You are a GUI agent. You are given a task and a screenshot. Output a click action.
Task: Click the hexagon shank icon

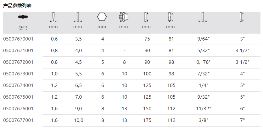click(x=102, y=17)
